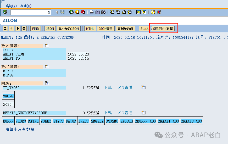Click the Find Next binoculars icon
228x144 pixels.
[x=103, y=12]
